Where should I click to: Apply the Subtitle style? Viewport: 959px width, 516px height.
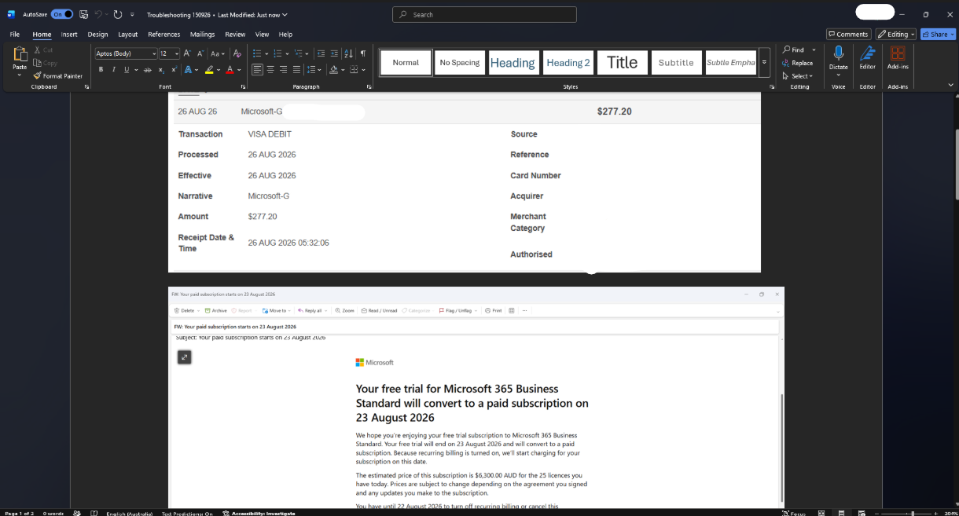pos(676,63)
